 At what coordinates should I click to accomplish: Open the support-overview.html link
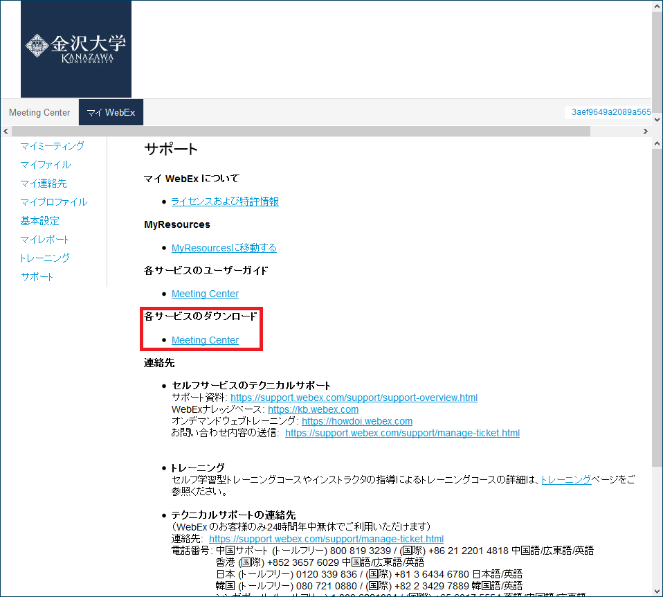pos(354,398)
